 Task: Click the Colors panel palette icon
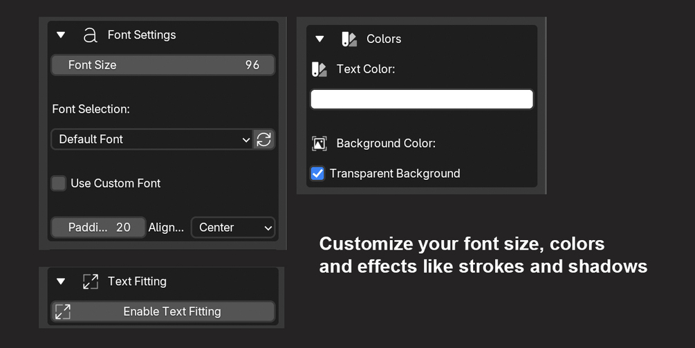[x=349, y=39]
